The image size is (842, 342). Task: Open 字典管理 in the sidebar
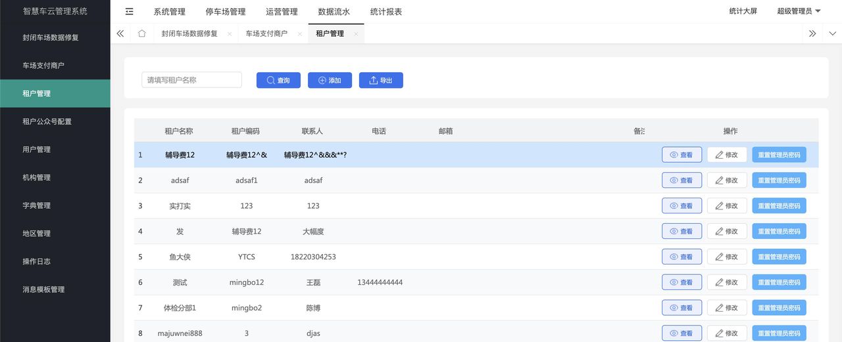coord(55,205)
